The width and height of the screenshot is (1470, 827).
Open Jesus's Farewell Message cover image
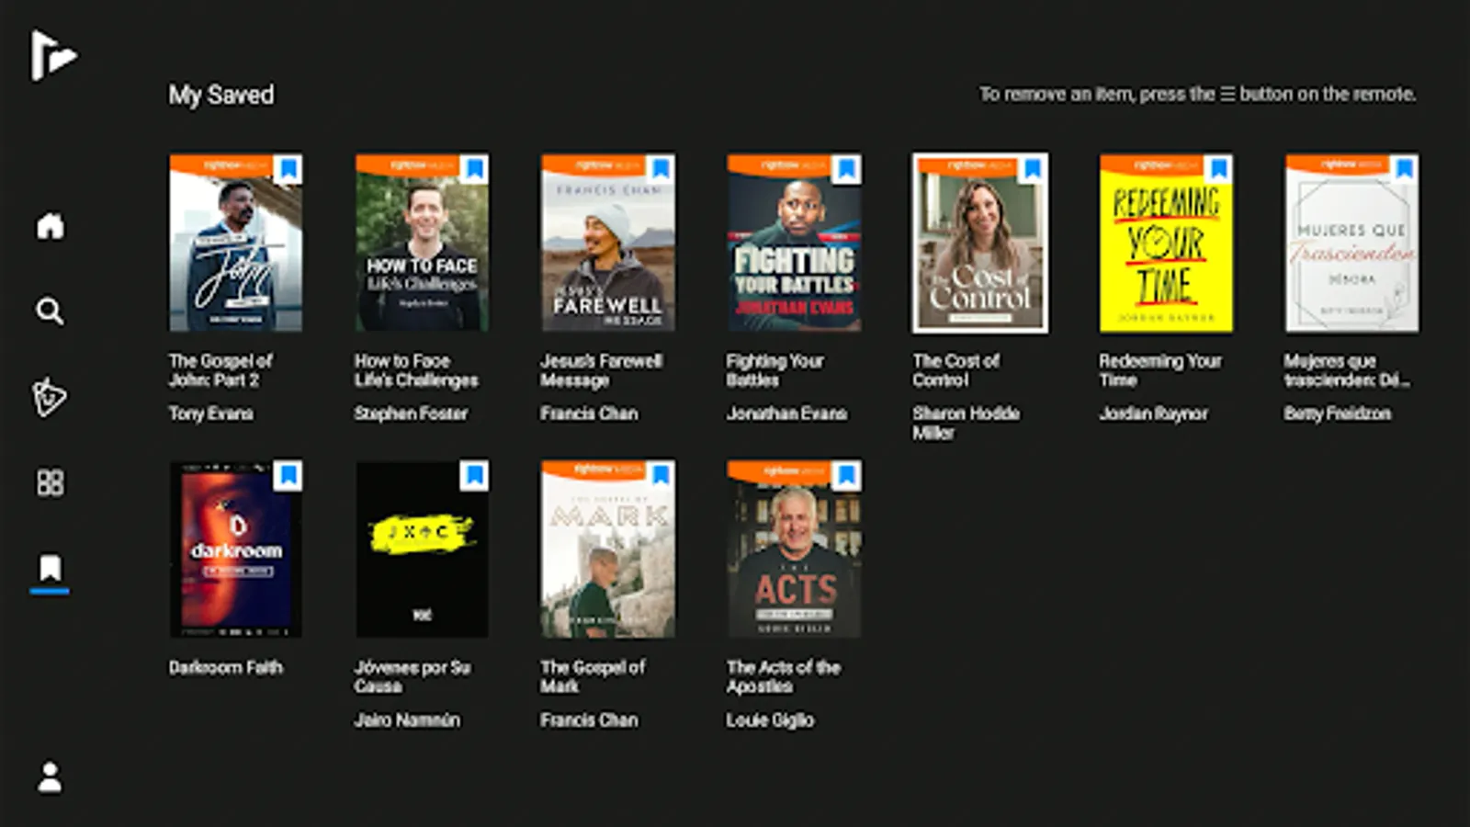[608, 243]
